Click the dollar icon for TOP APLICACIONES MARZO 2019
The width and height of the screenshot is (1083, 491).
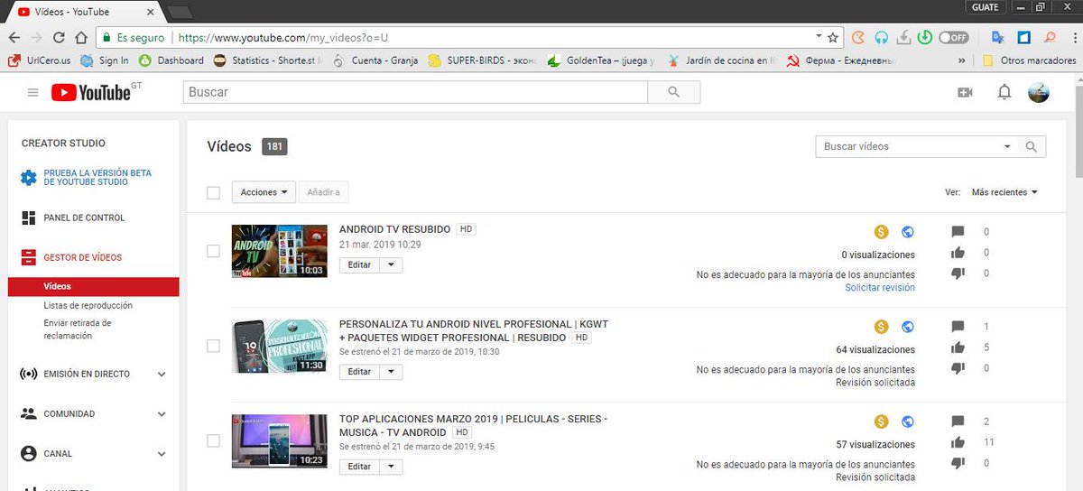[x=882, y=422]
